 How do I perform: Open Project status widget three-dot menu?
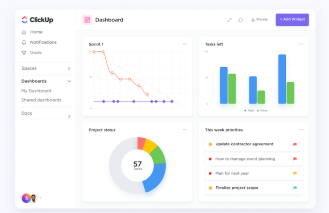(185, 130)
